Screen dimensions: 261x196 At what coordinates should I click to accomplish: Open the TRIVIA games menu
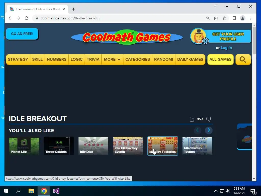93,59
